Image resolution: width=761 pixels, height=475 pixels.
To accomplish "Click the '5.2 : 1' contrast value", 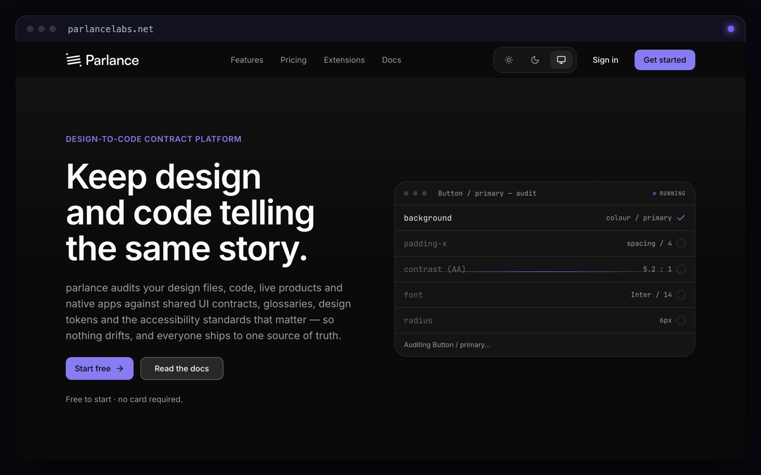I will click(x=657, y=269).
